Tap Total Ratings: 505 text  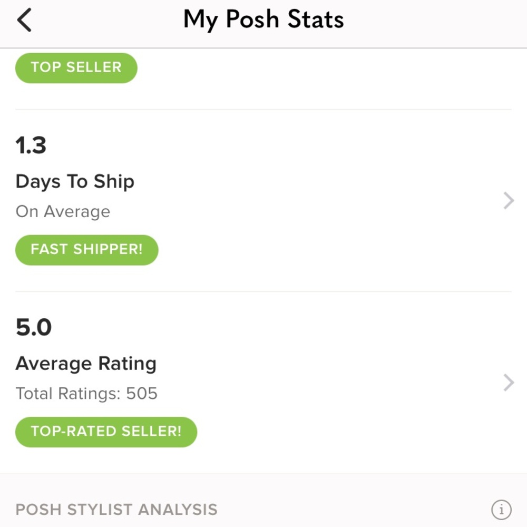pos(86,394)
